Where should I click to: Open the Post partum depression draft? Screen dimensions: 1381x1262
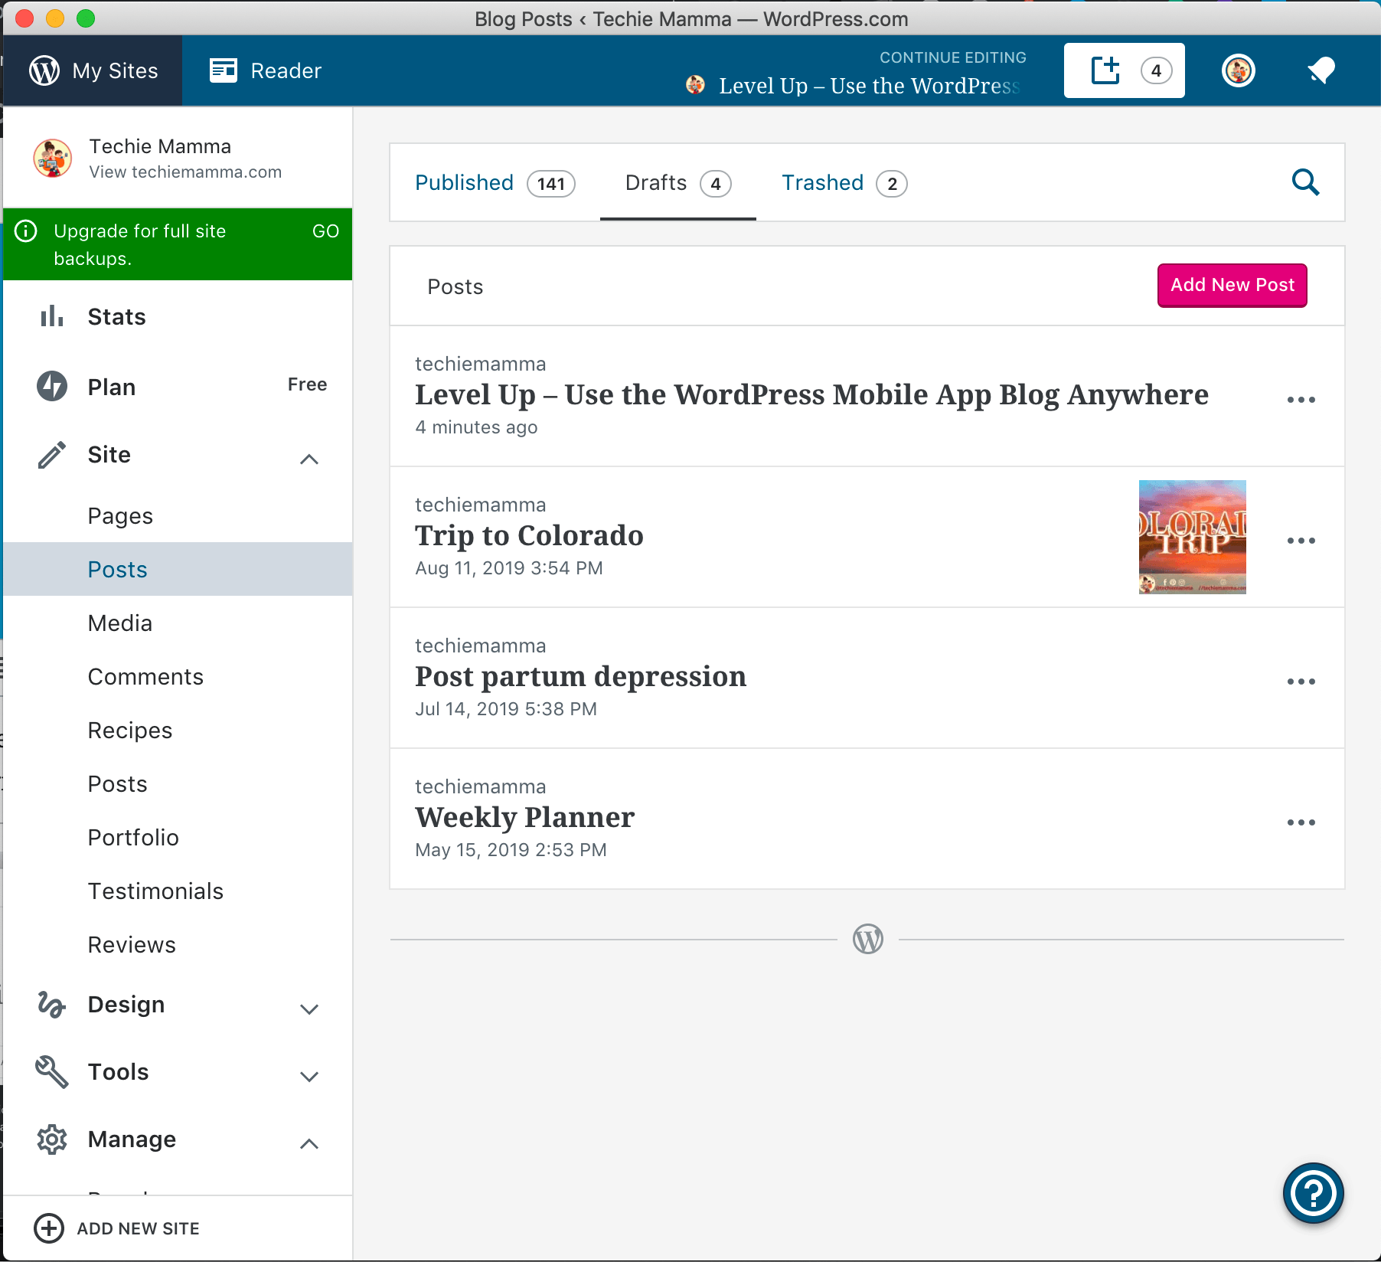click(580, 676)
